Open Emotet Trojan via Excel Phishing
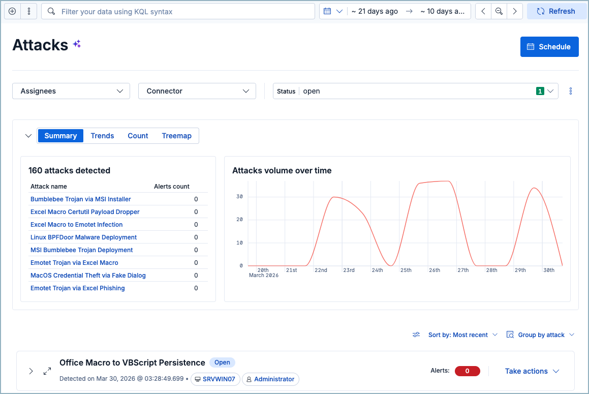Viewport: 589px width, 394px height. [x=78, y=288]
